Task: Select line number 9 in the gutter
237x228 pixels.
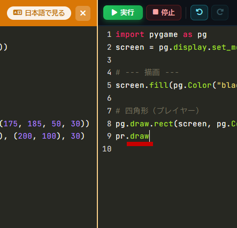Action: click(x=109, y=136)
